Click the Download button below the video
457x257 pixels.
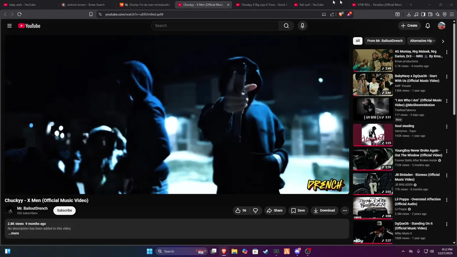click(x=324, y=211)
